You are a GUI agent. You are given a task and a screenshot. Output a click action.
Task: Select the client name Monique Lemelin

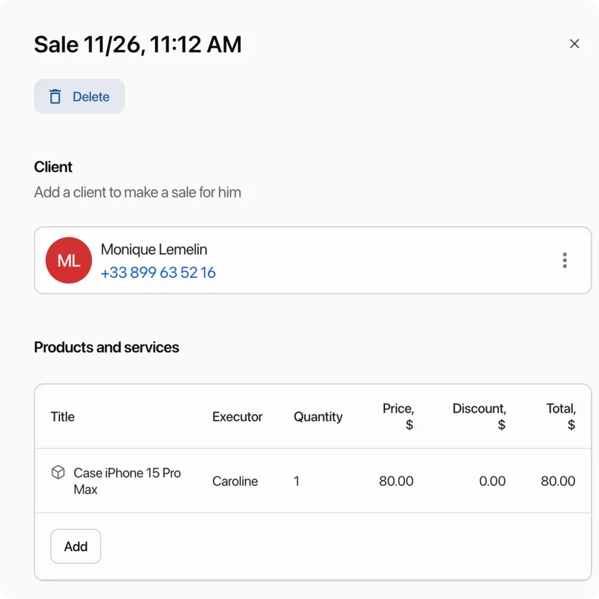click(154, 249)
